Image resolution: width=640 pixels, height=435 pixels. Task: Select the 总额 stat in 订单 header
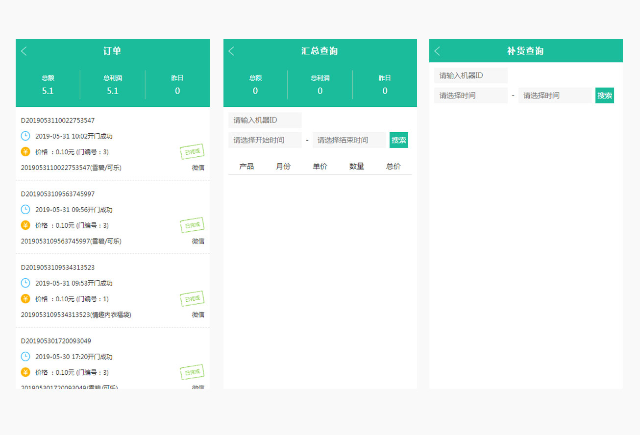48,85
